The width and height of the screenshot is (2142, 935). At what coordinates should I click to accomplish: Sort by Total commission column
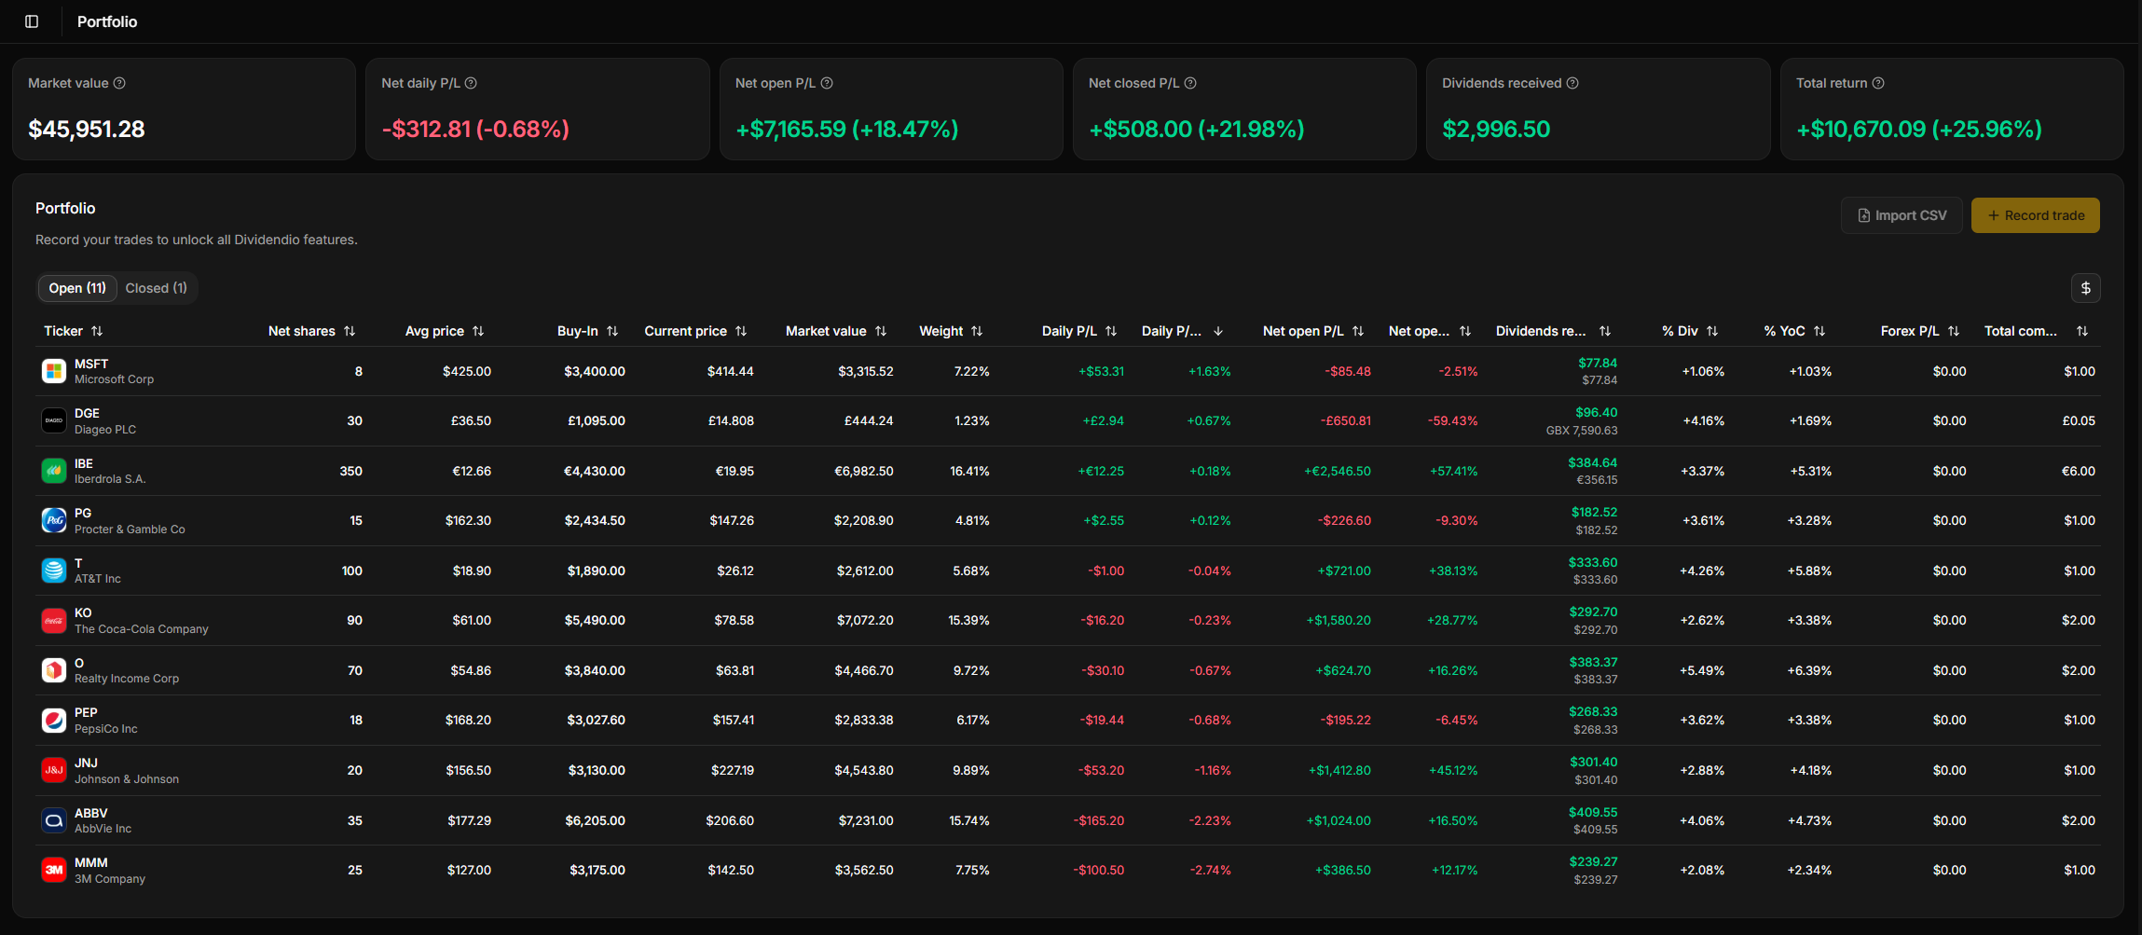pos(2037,331)
